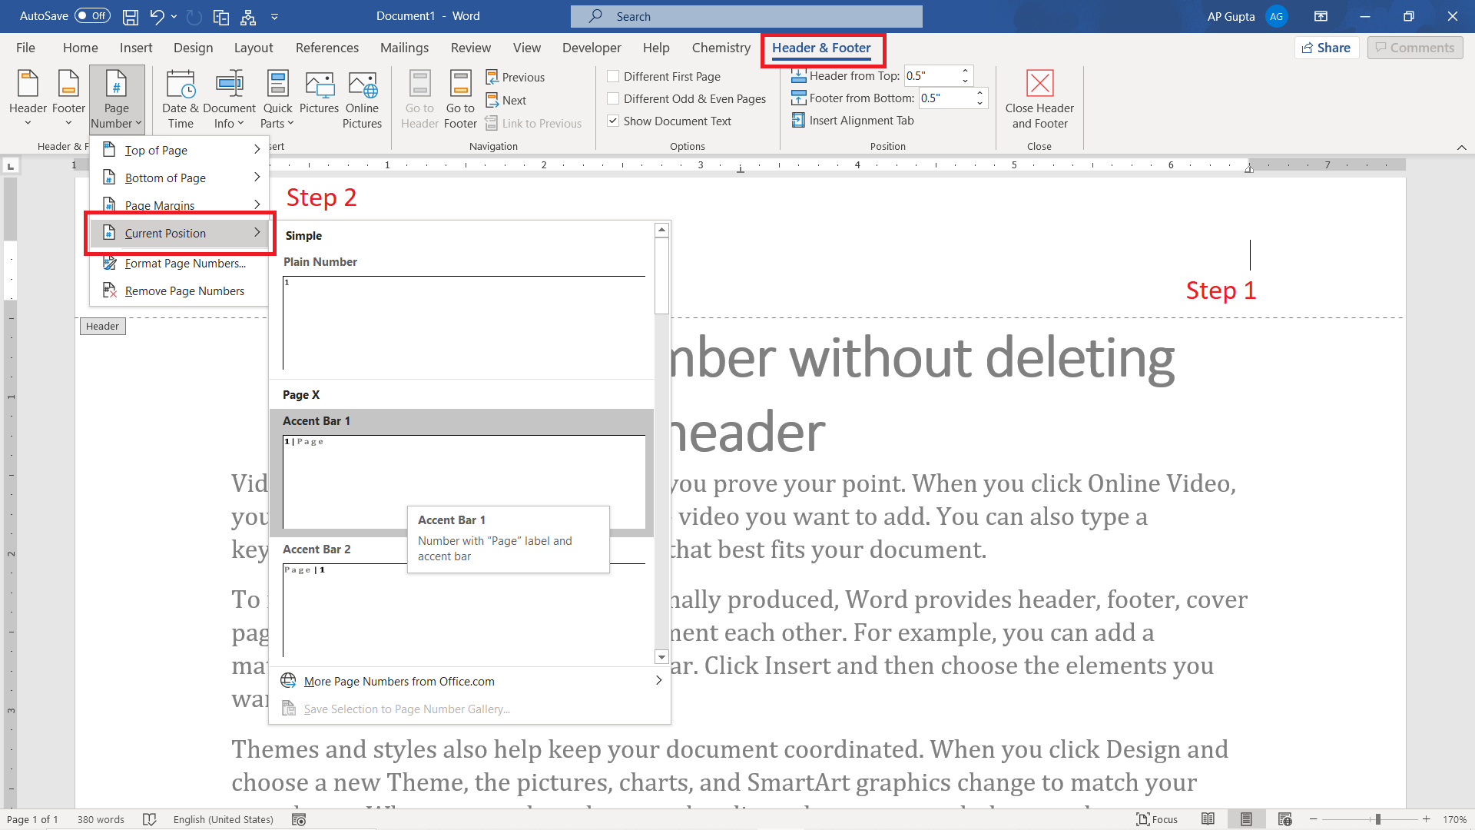Toggle Different Odd & Even Pages checkbox
The image size is (1475, 830).
612,98
